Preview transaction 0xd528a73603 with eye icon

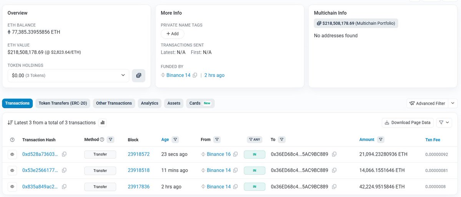(12, 154)
